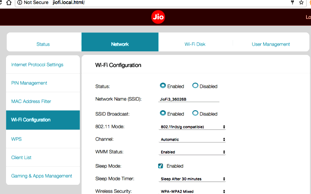
Task: Open the Wireless Security dropdown
Action: (x=192, y=191)
